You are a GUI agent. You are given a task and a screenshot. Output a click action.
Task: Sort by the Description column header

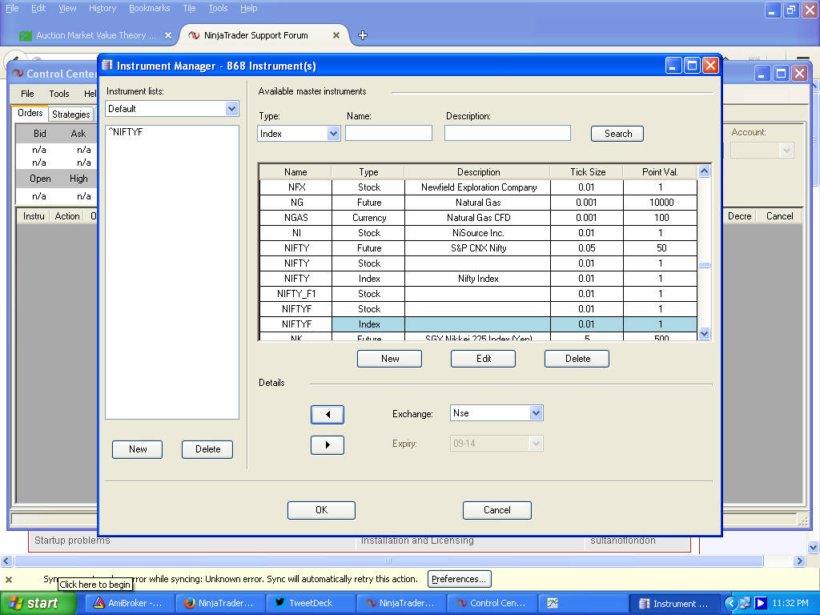coord(478,172)
